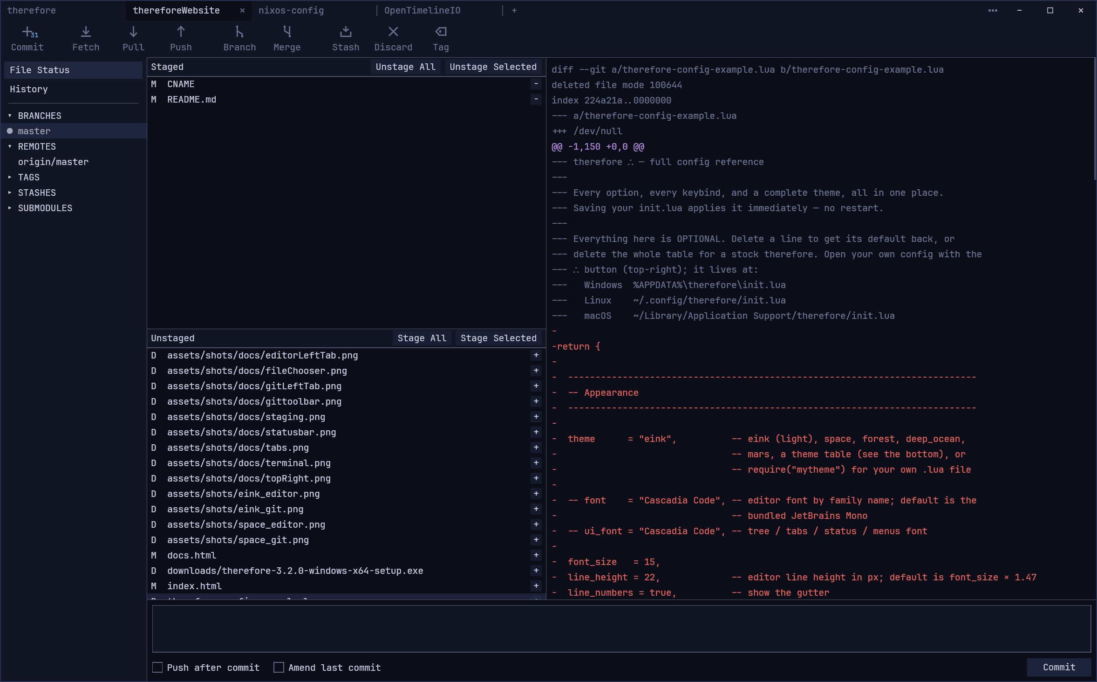Stage staging.png with its plus icon
Screen dimensions: 1097x682
(x=536, y=417)
